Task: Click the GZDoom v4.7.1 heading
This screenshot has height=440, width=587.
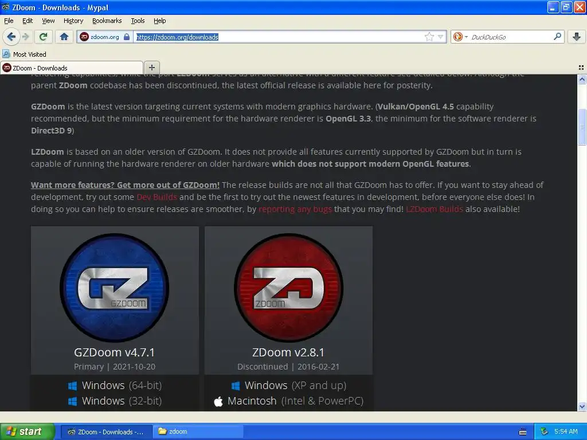Action: [x=114, y=352]
